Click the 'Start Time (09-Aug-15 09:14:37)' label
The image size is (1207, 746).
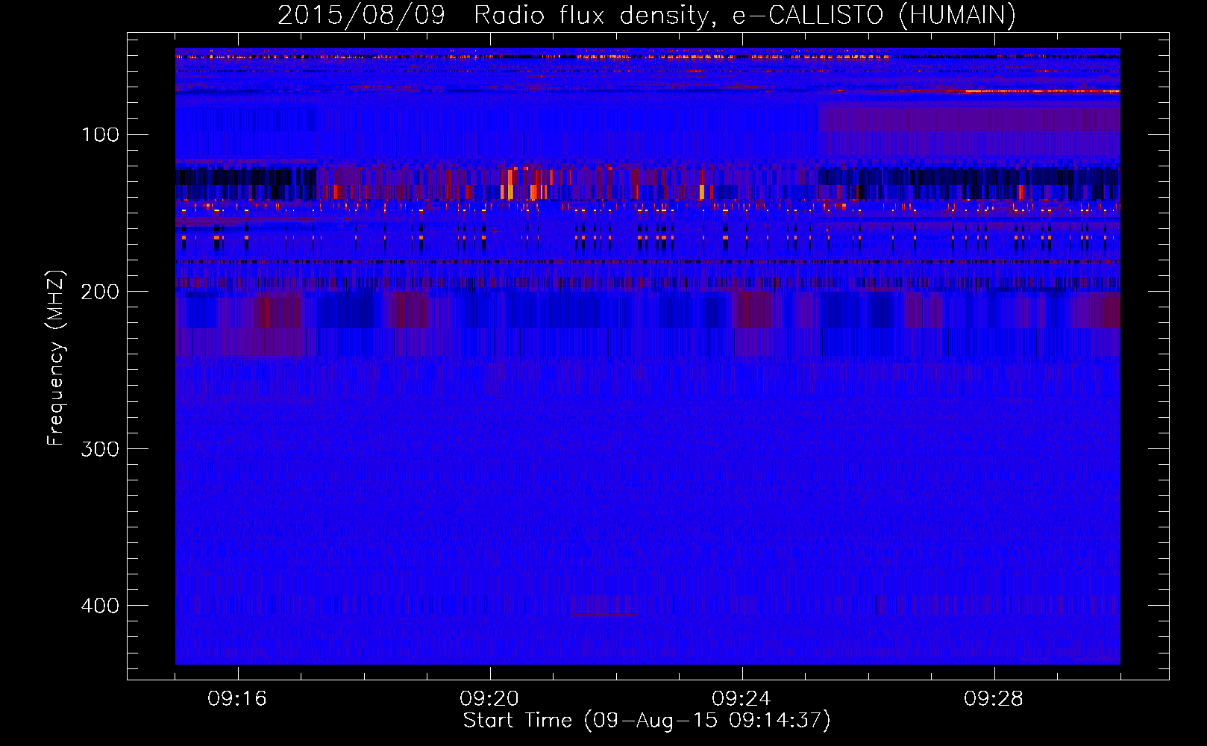click(647, 721)
